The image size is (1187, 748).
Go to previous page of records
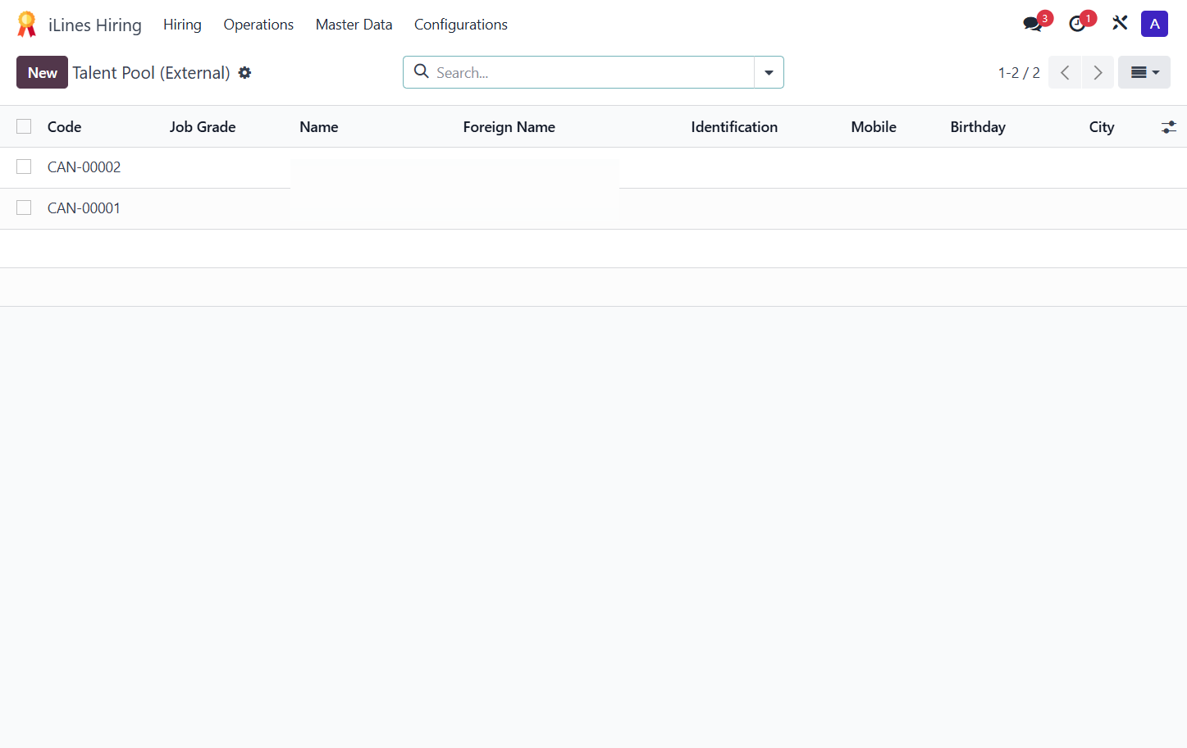[x=1065, y=72]
